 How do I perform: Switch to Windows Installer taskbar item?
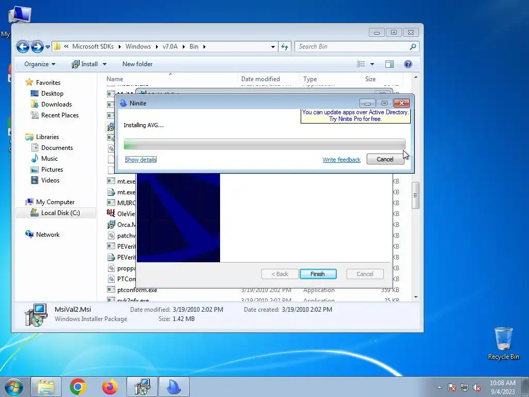(142, 387)
